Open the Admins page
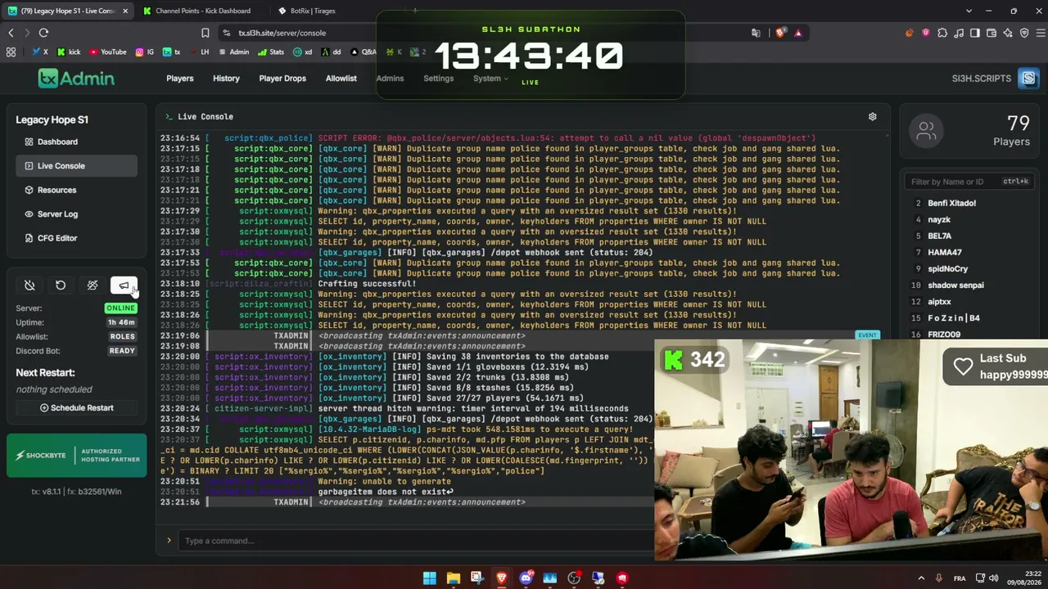Image resolution: width=1048 pixels, height=589 pixels. [x=390, y=79]
